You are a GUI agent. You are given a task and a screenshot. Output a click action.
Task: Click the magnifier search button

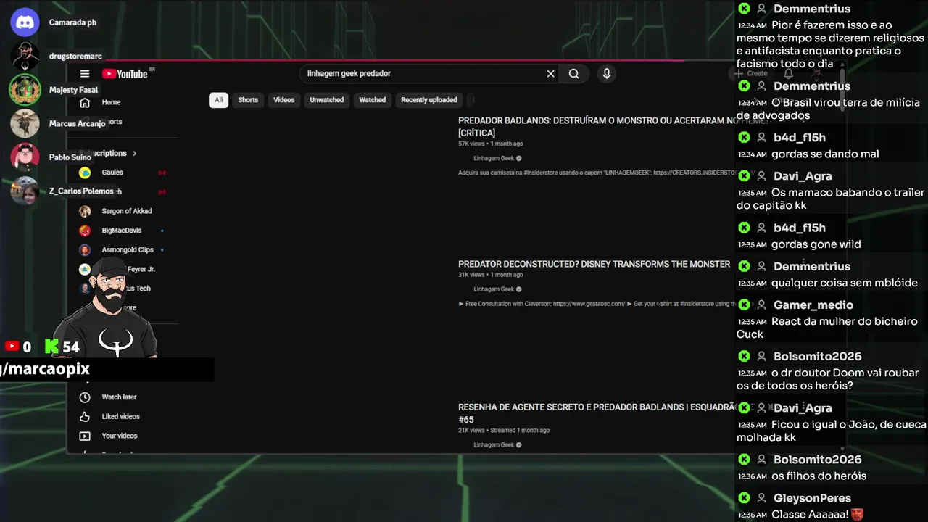[x=573, y=74]
